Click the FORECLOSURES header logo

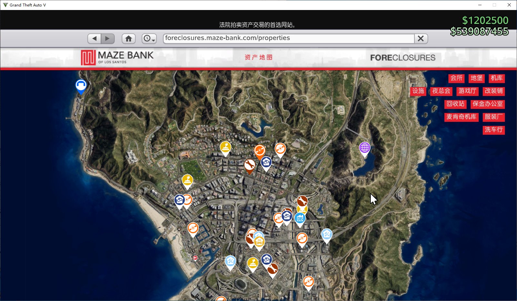(x=403, y=57)
